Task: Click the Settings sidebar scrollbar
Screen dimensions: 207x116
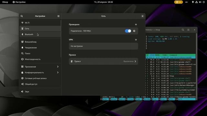Action: click(x=61, y=39)
